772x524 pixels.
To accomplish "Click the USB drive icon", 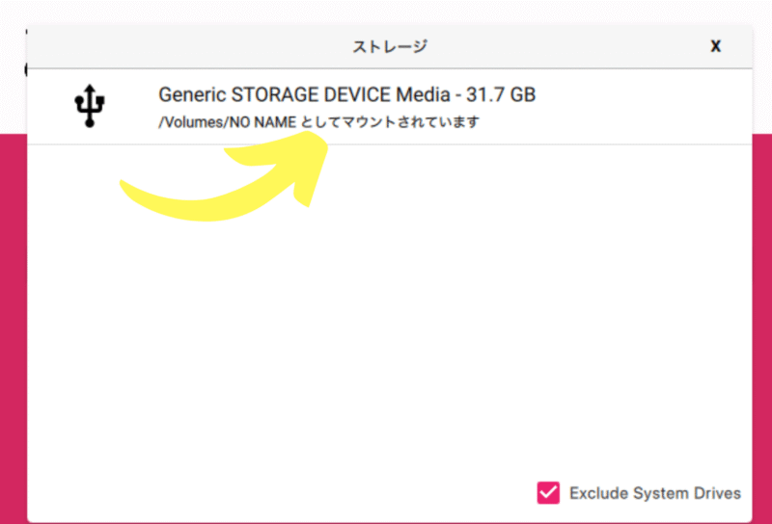I will tap(89, 106).
